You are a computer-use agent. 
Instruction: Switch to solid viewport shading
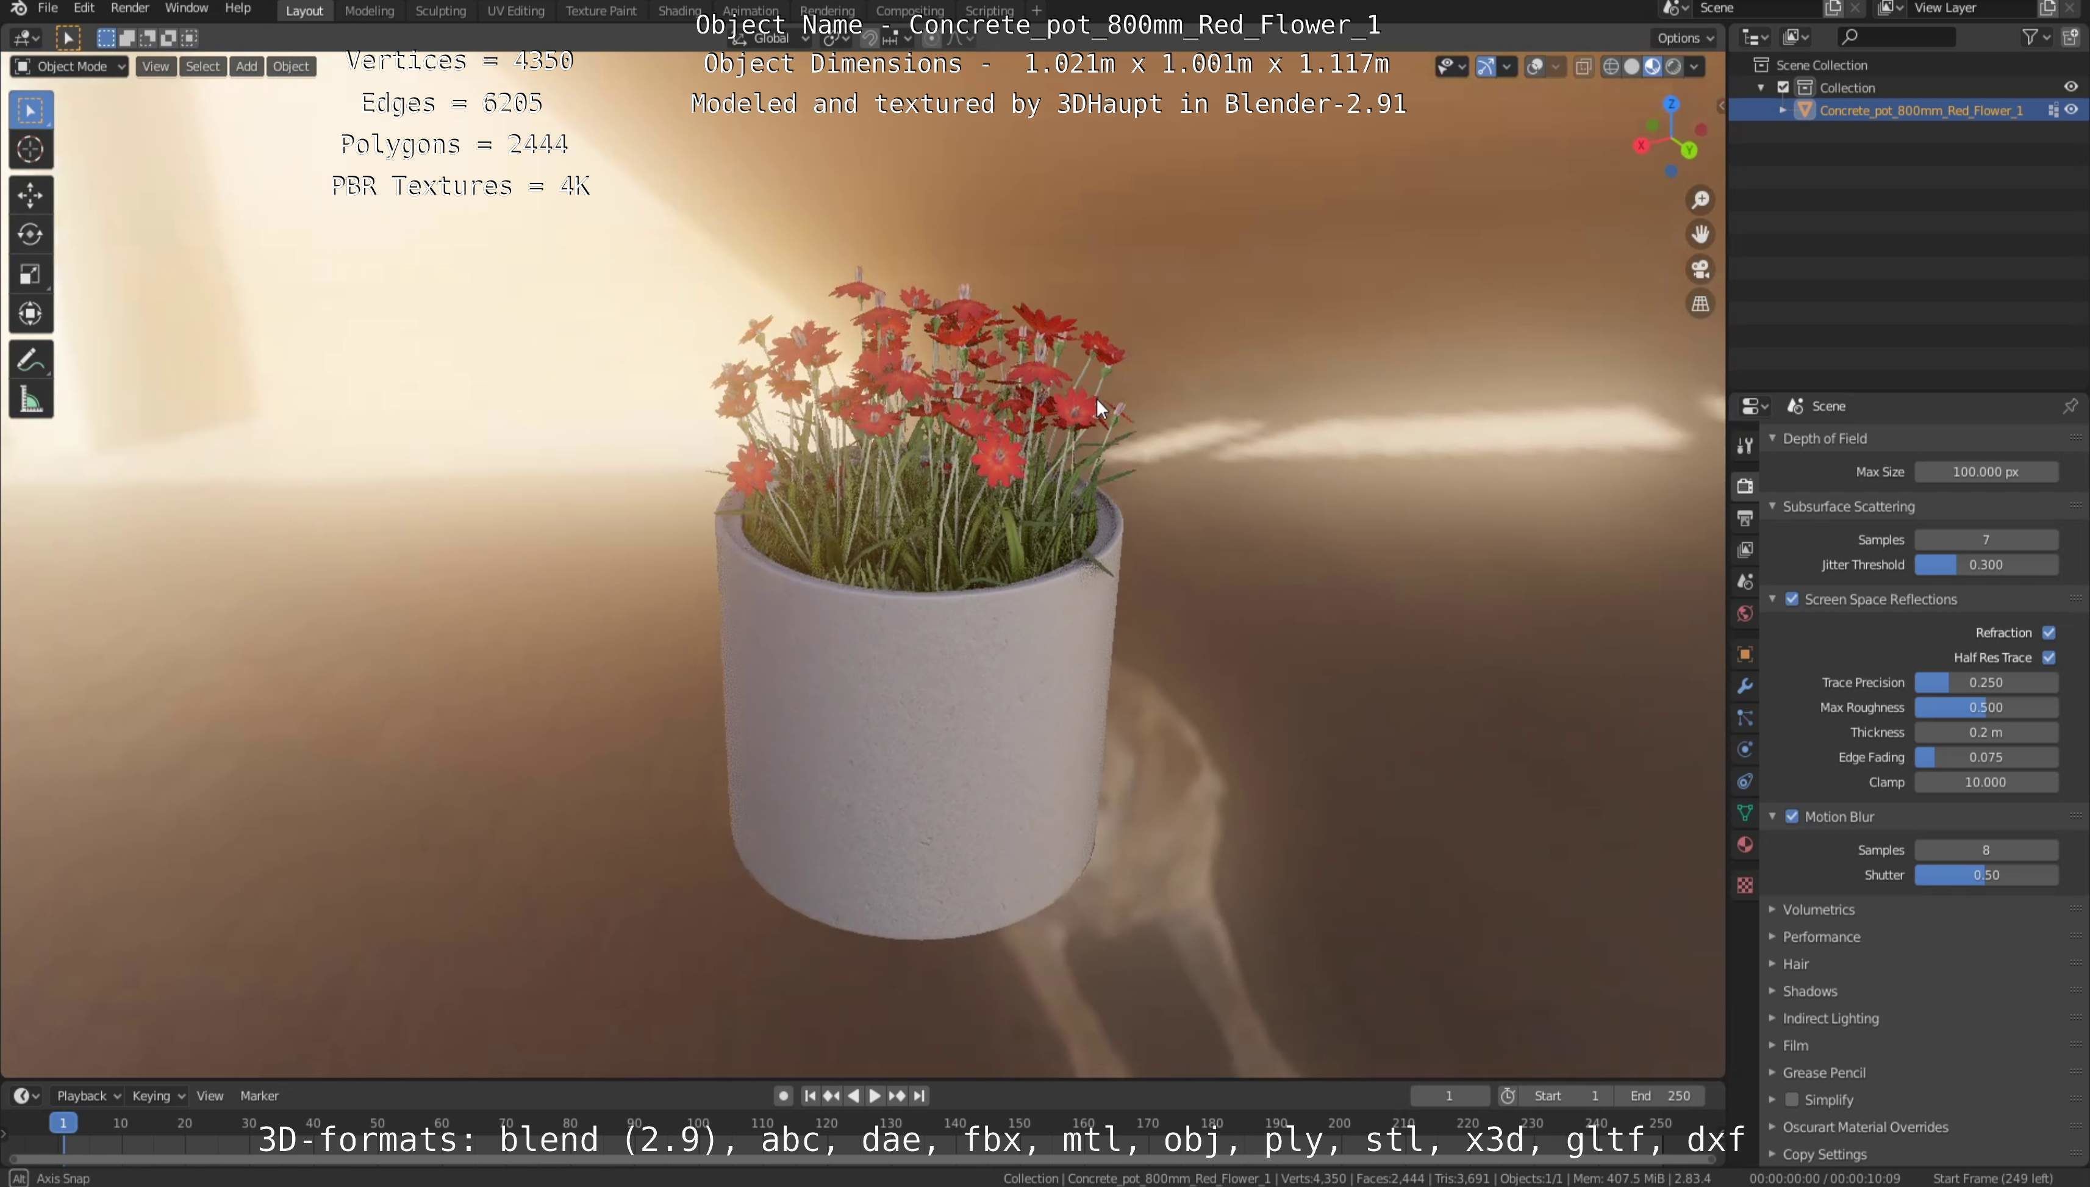point(1632,67)
